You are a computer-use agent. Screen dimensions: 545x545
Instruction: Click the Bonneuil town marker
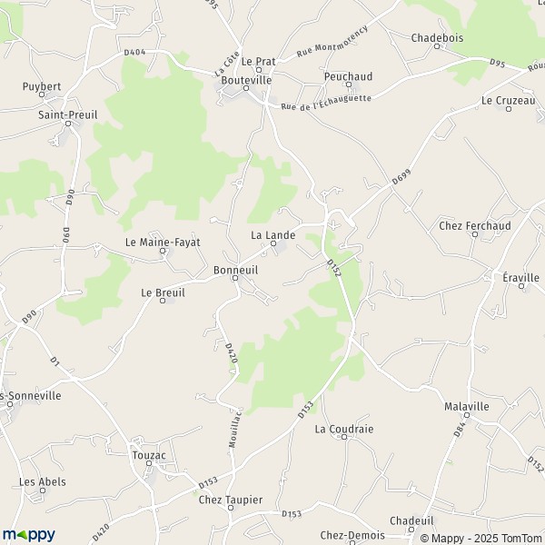(235, 278)
